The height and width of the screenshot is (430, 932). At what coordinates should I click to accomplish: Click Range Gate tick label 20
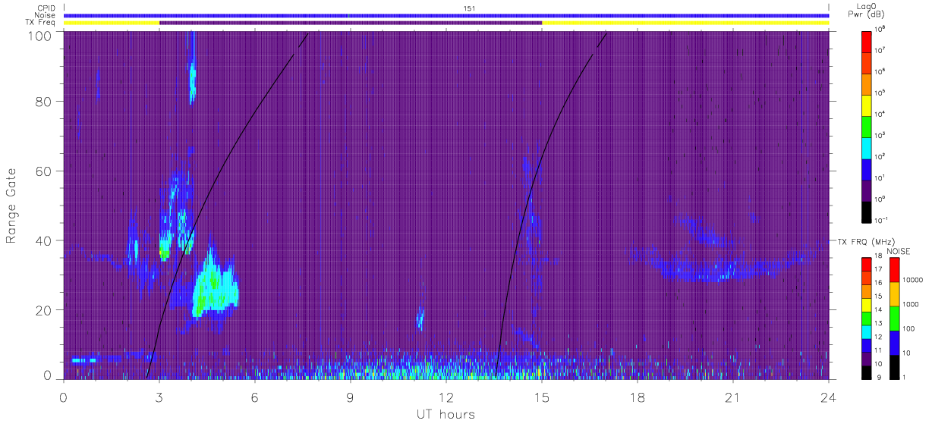tap(43, 310)
